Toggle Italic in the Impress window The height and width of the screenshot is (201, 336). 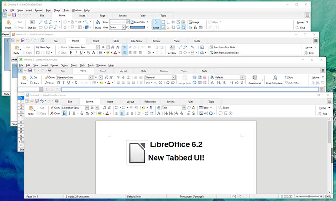pyautogui.click(x=76, y=53)
